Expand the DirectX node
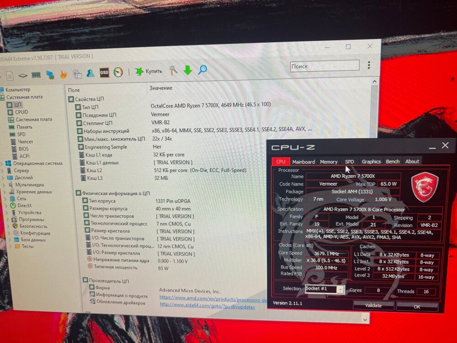Image resolution: width=457 pixels, height=343 pixels. (6, 206)
